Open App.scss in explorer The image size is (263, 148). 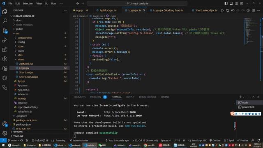(23, 86)
